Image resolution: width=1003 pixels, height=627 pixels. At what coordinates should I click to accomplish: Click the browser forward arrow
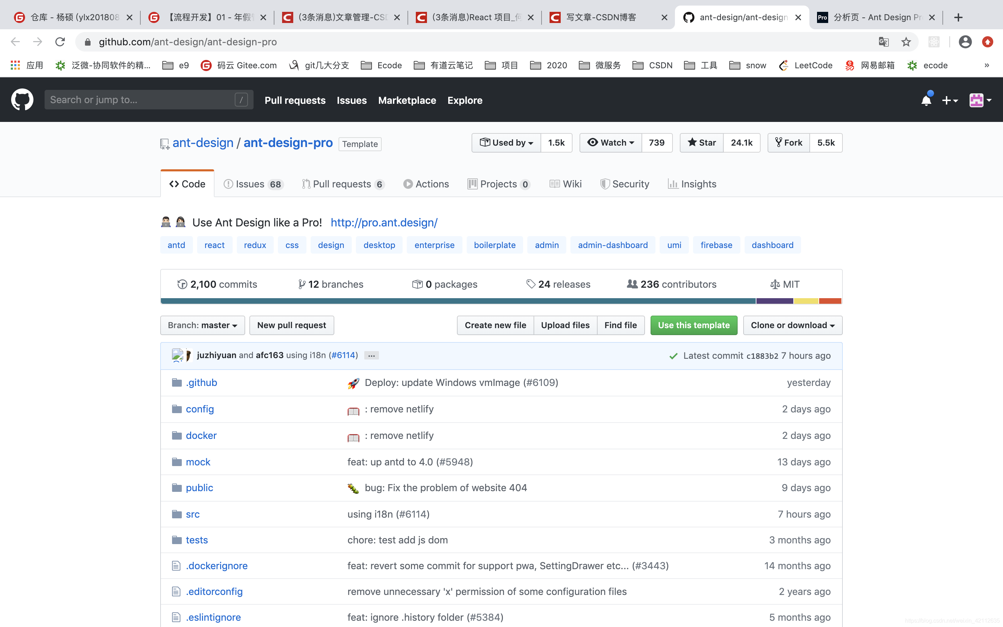(38, 42)
